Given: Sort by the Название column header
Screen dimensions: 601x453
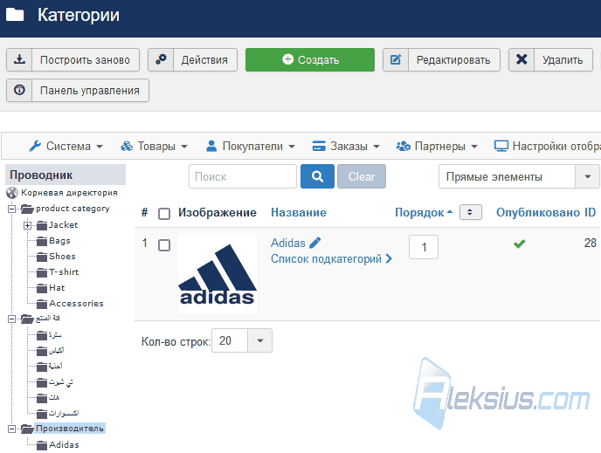Looking at the screenshot, I should click(299, 212).
